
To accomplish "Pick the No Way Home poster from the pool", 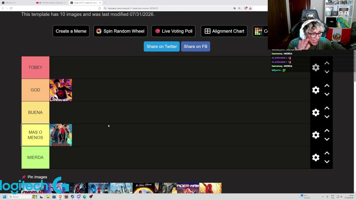I will pyautogui.click(x=144, y=188).
